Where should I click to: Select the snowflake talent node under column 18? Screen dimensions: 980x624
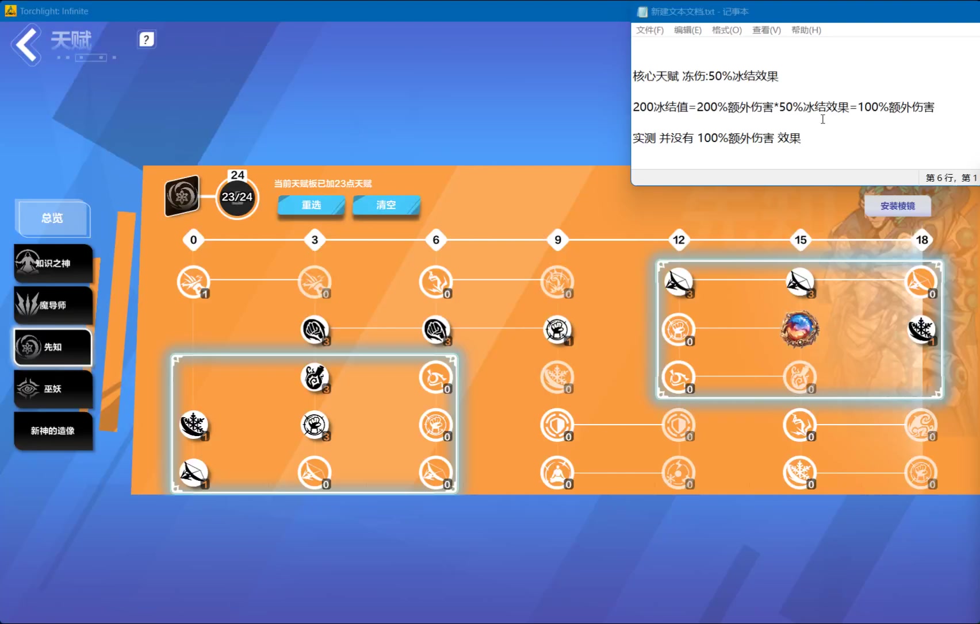click(x=921, y=330)
